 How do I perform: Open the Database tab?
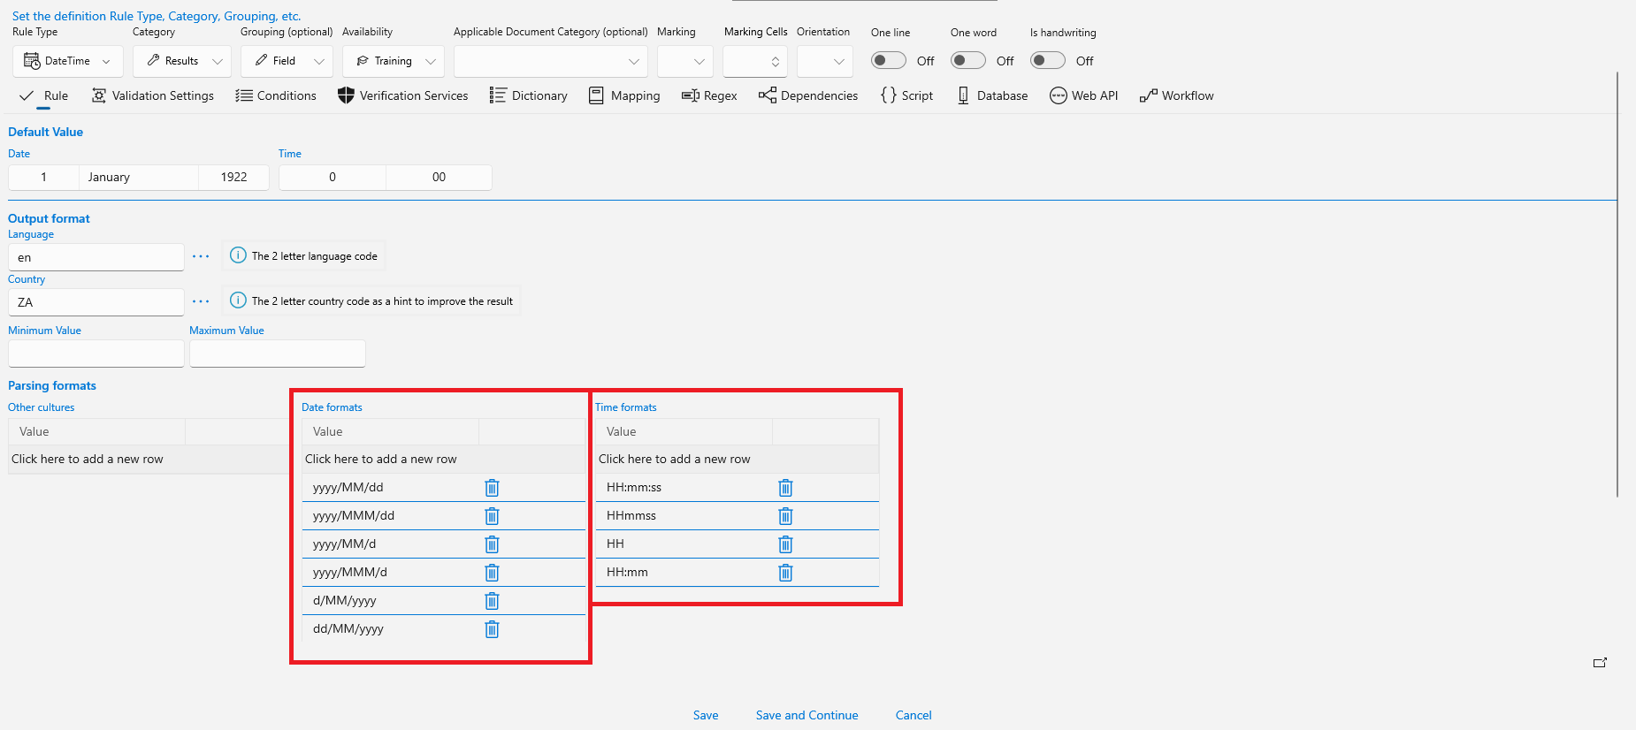tap(992, 95)
